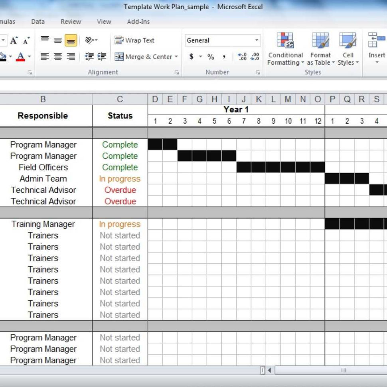This screenshot has height=387, width=387.
Task: Select column D header
Action: (155, 99)
